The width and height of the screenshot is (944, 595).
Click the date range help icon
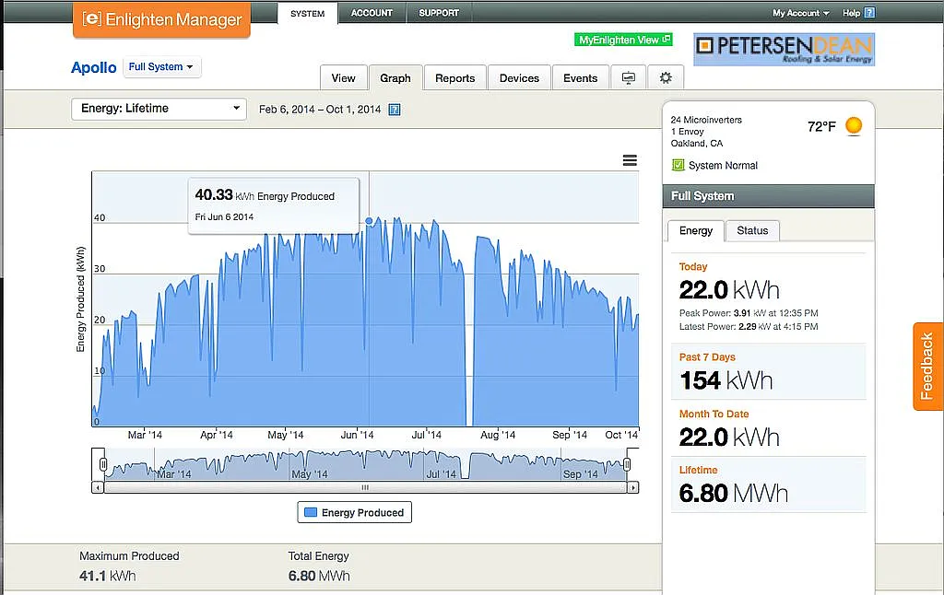395,110
